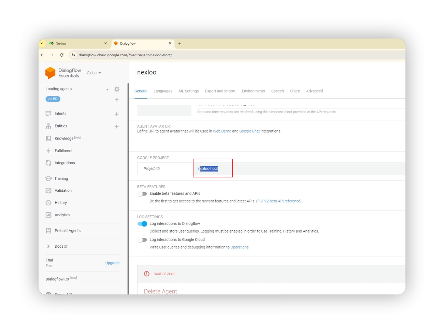Click the browser address bar URL
The width and height of the screenshot is (444, 333).
(125, 55)
